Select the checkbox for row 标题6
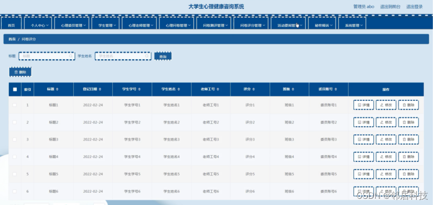The image size is (436, 205). (x=15, y=191)
